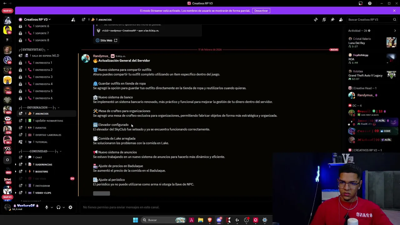
Task: Expand the Actividad panel arrow
Action: coord(395,31)
